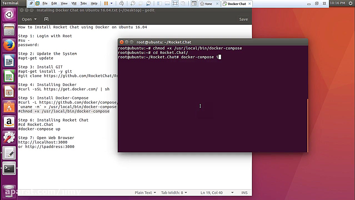Click 'Step 1: Login with Root' line
This screenshot has width=355, height=200.
coord(45,36)
